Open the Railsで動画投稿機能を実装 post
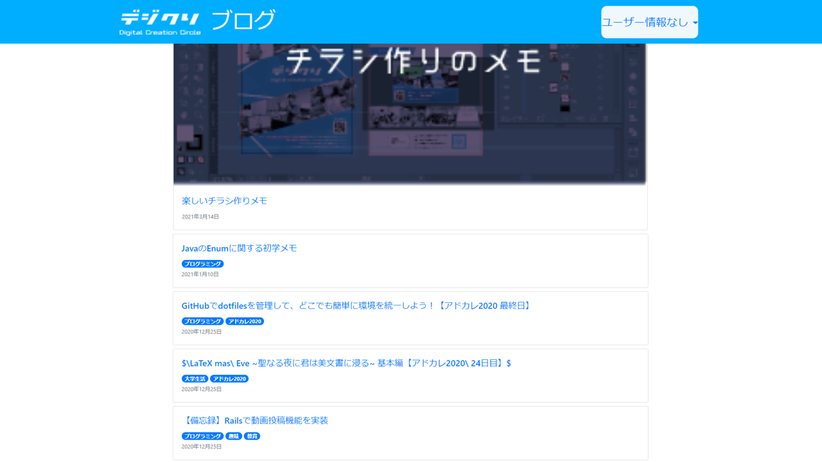Screen dimensions: 822x462 point(255,420)
